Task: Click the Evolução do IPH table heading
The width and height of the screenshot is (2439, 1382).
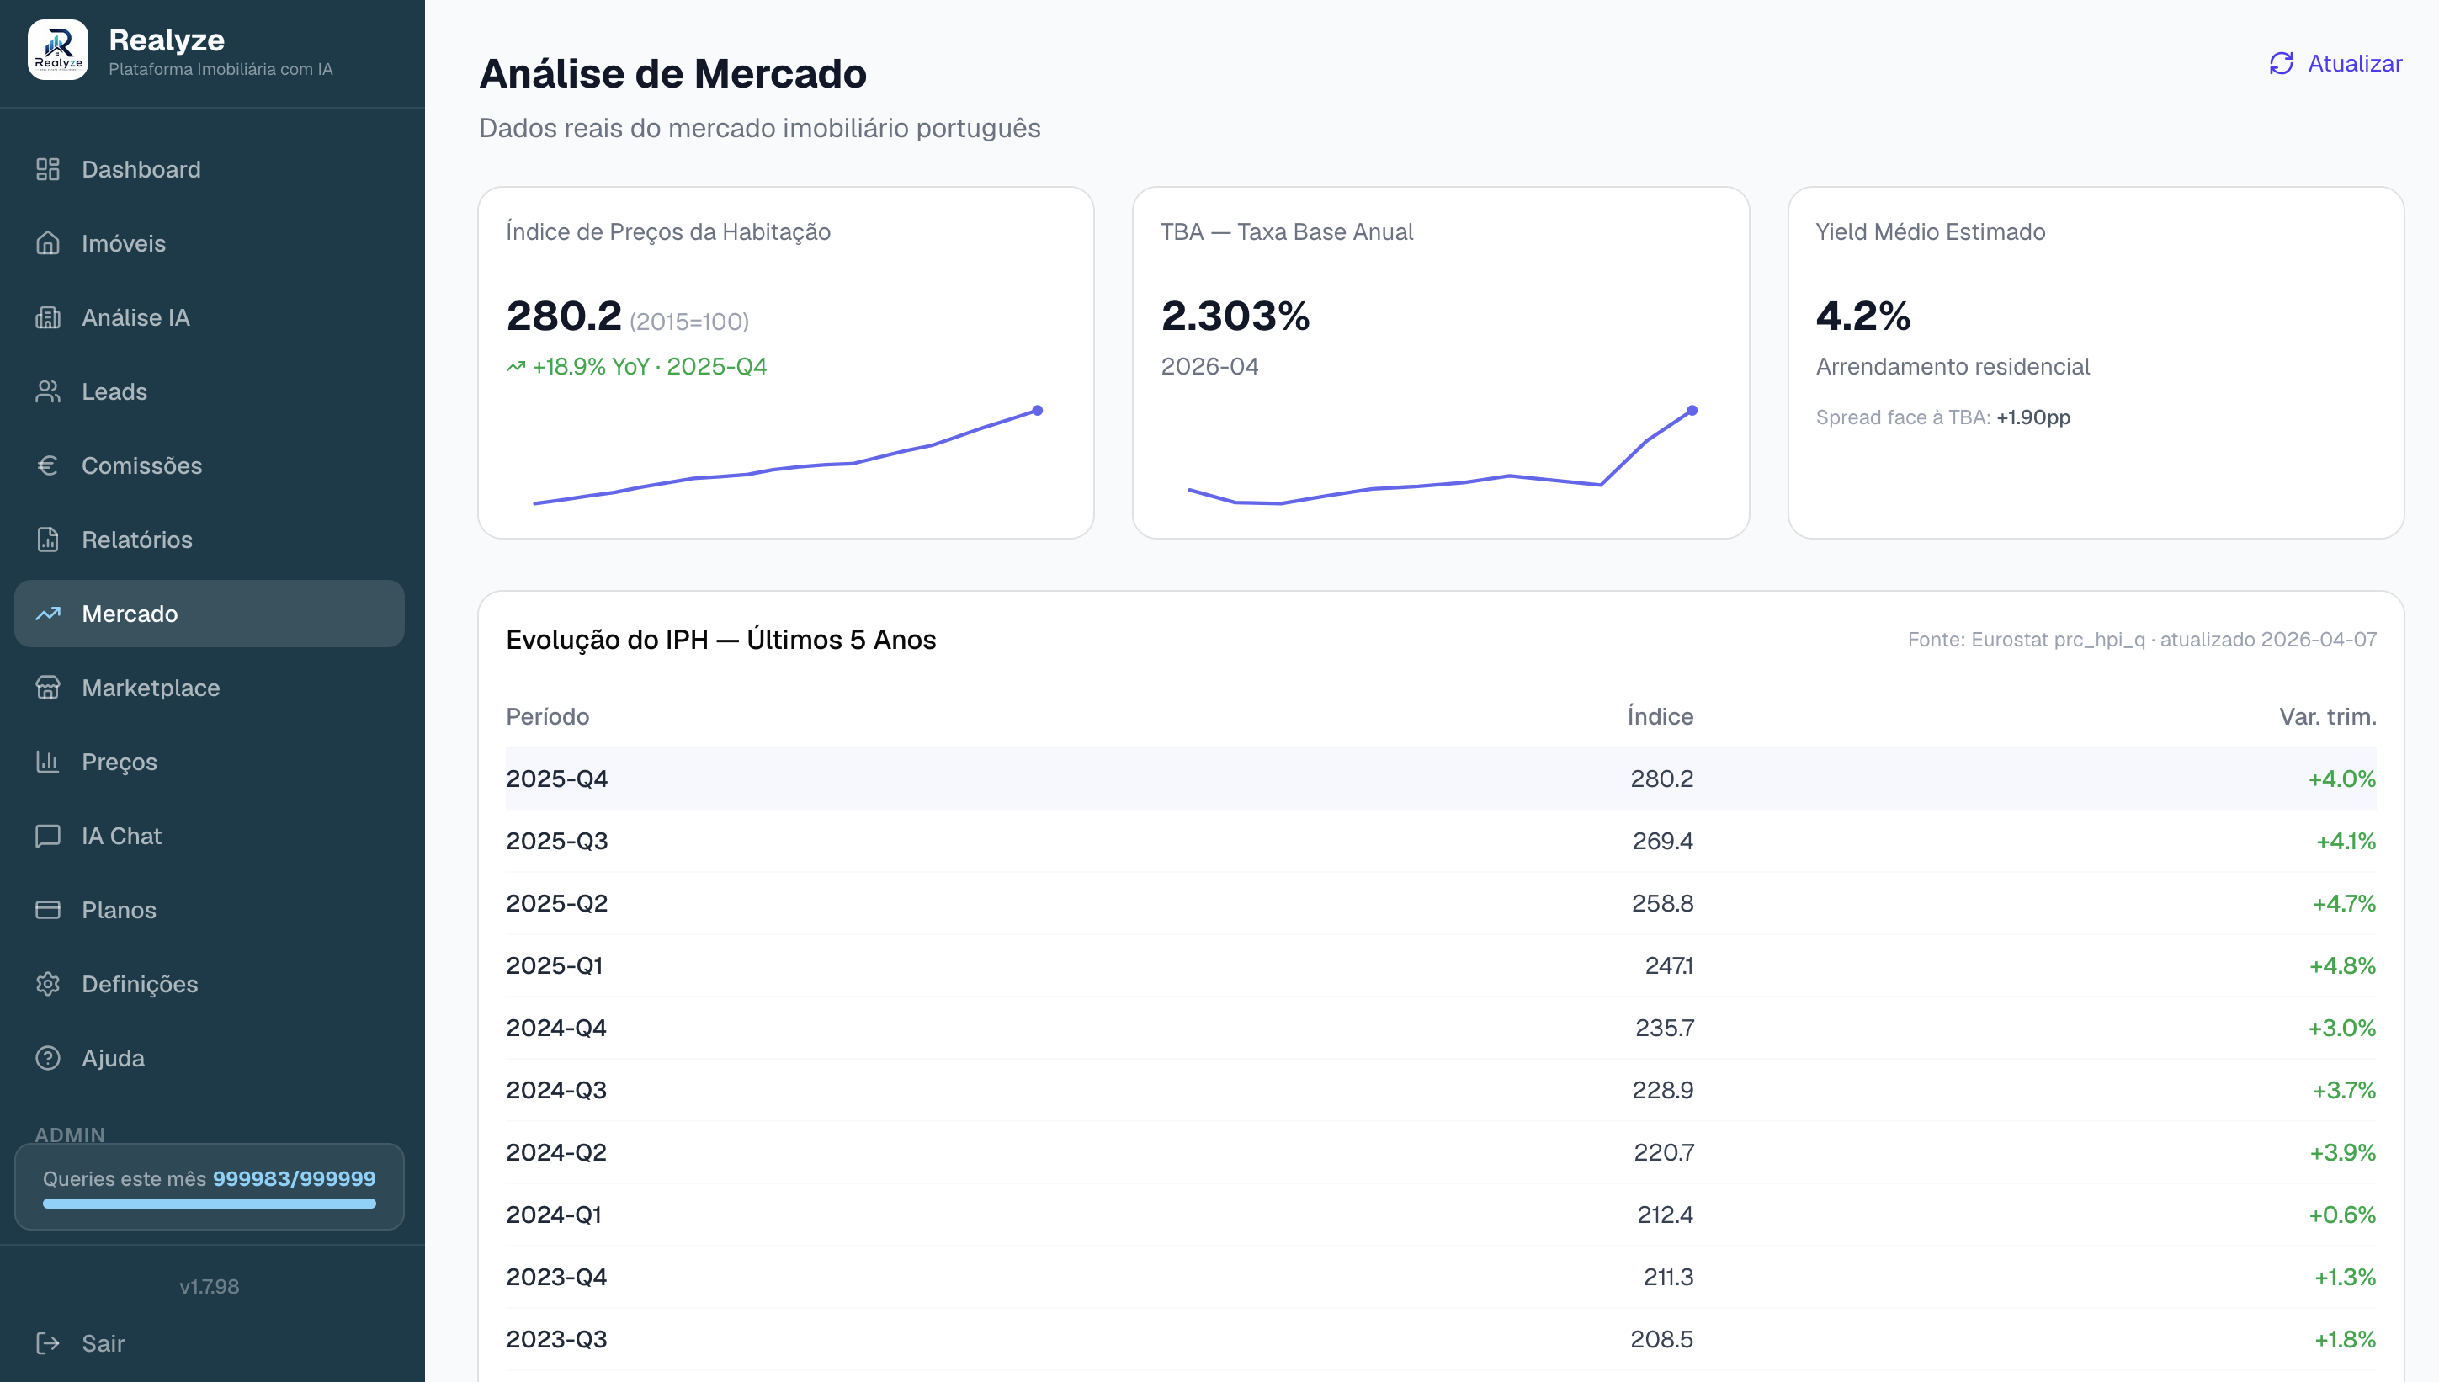Action: [x=721, y=640]
